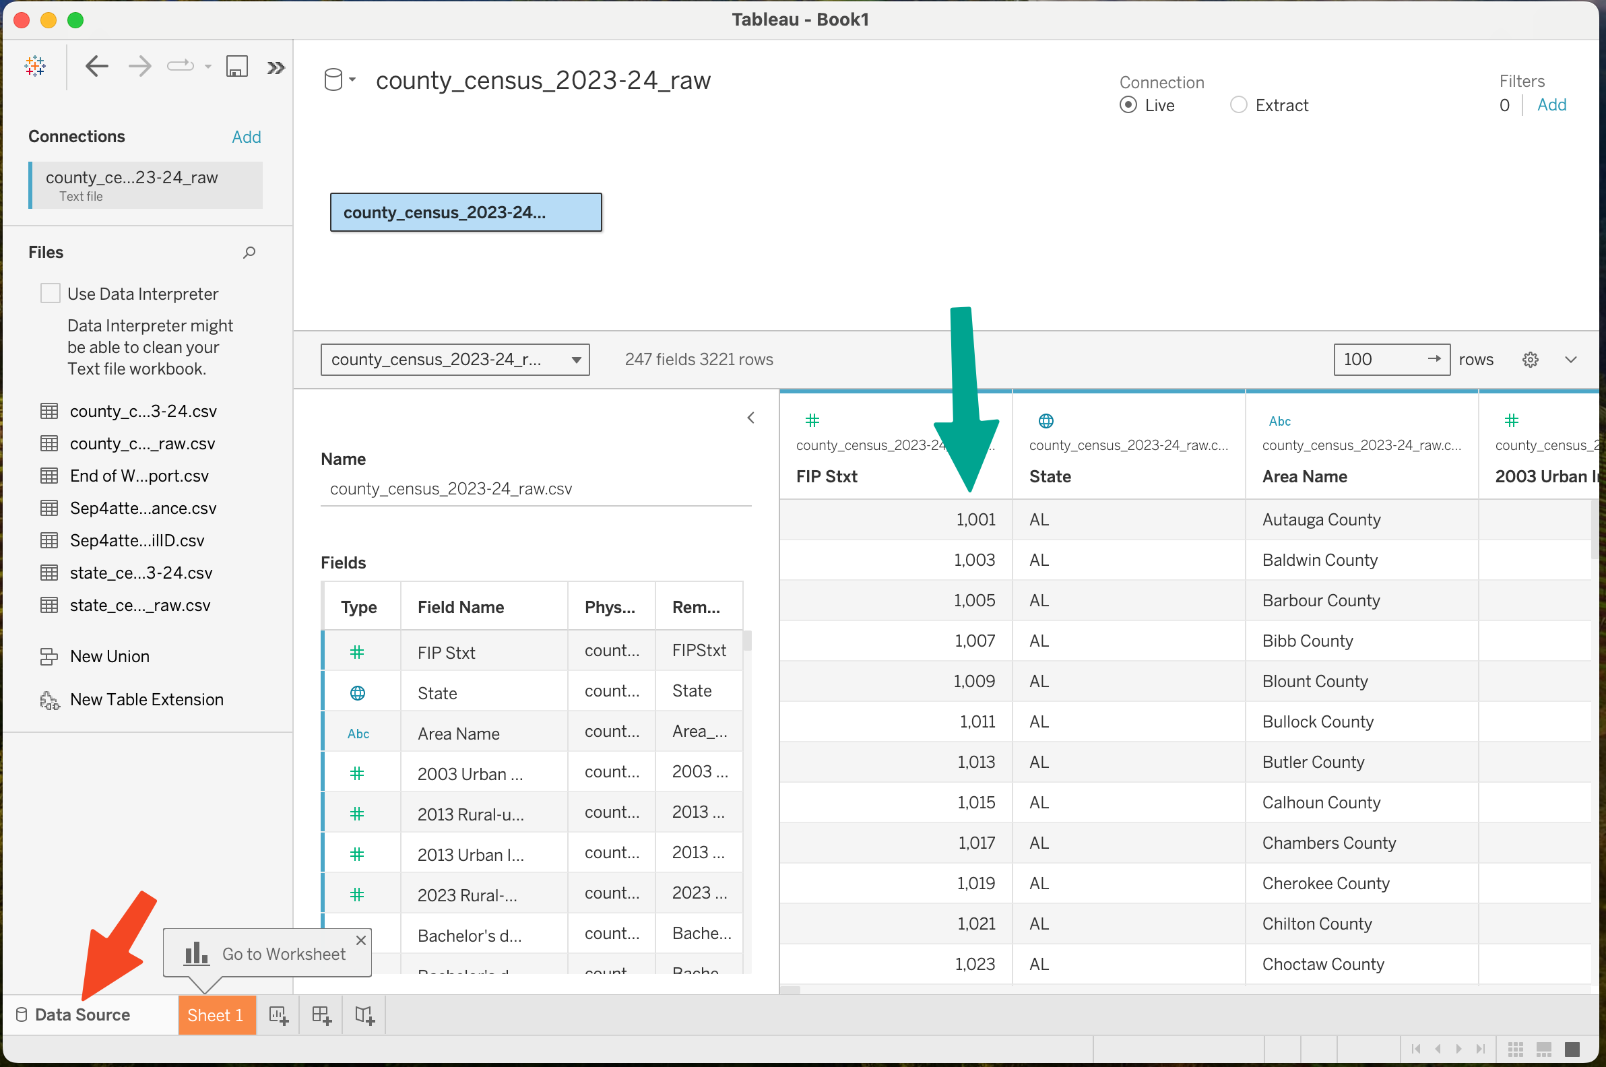Select the Live connection radio button
1606x1067 pixels.
click(x=1128, y=105)
